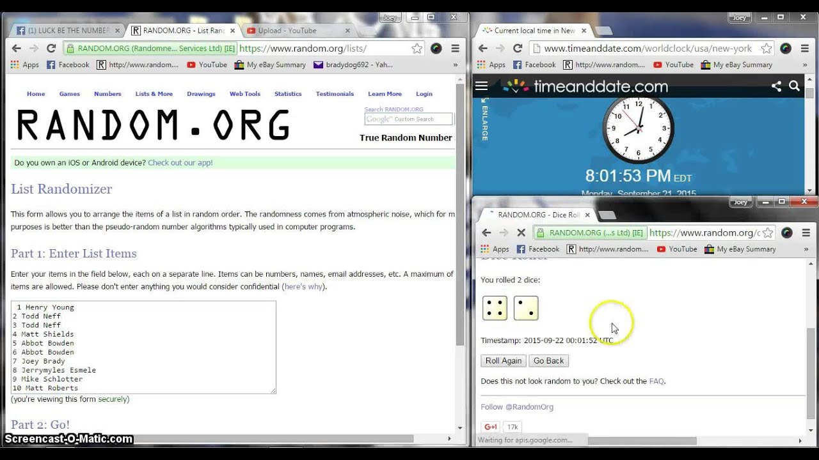Click the analog clock on timeanddate
The image size is (819, 460).
638,129
